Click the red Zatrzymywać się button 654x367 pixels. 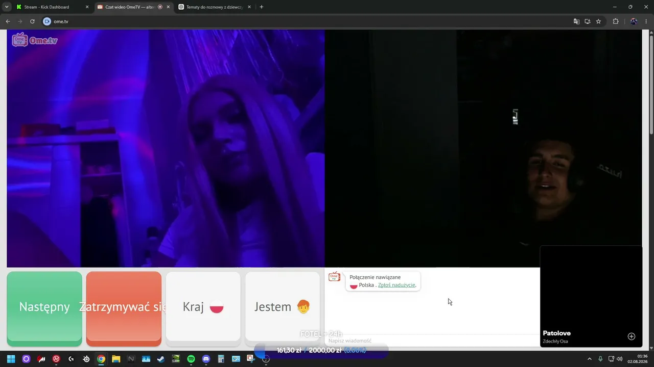124,308
